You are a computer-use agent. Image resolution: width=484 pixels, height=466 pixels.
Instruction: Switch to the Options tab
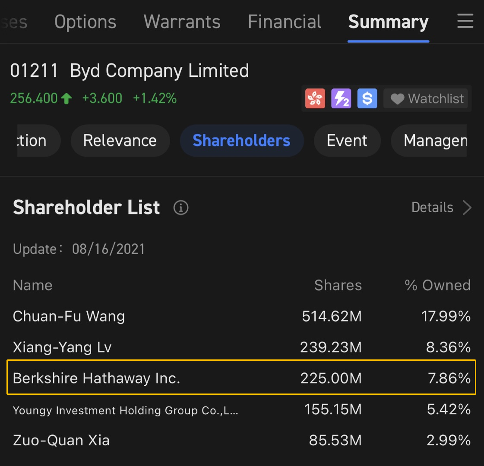tap(85, 22)
